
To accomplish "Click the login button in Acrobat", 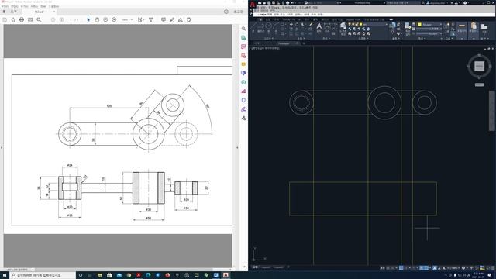I will (x=239, y=12).
